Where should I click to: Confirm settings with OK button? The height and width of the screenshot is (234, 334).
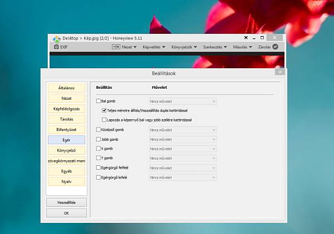point(66,213)
